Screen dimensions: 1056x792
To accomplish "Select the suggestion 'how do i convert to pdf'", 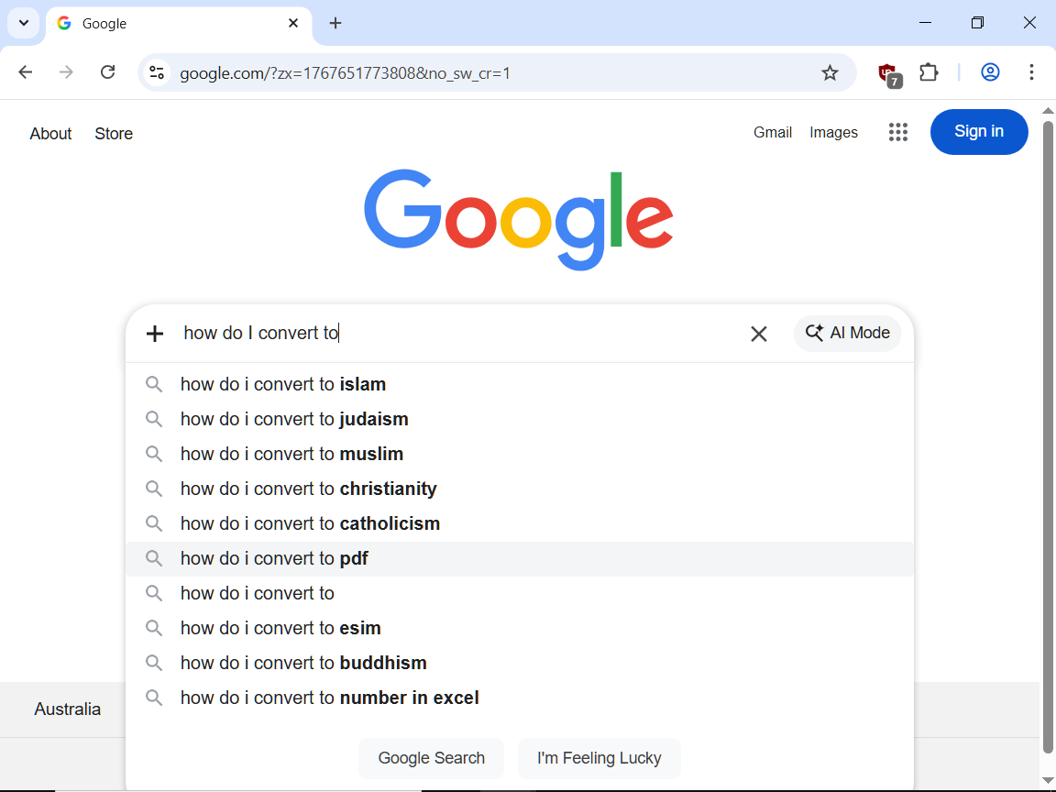I will click(274, 558).
